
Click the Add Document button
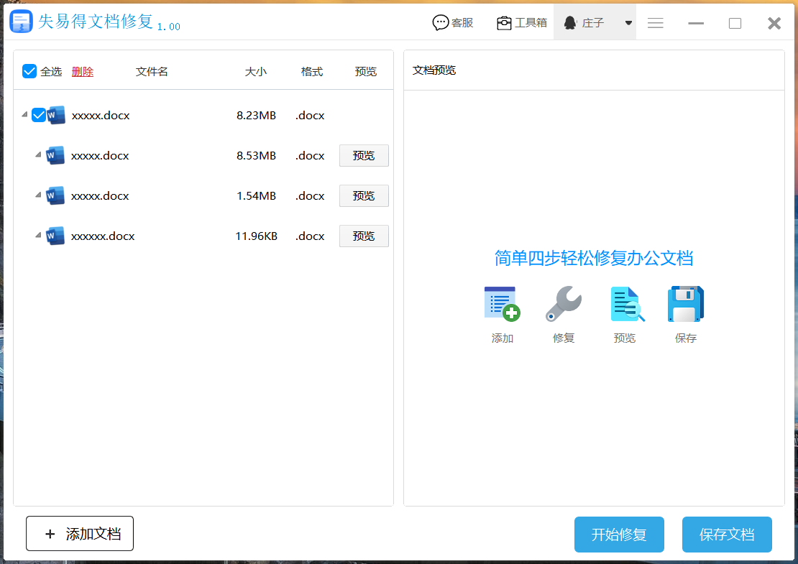[x=80, y=534]
